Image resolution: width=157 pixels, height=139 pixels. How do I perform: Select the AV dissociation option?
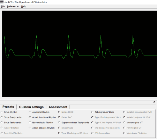click(x=100, y=133)
